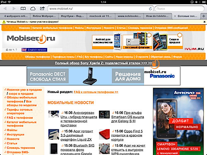Viewport: 207px width, 155px height.
Task: Click the red Oppo Find 5 thumbnail
Action: tap(104, 134)
